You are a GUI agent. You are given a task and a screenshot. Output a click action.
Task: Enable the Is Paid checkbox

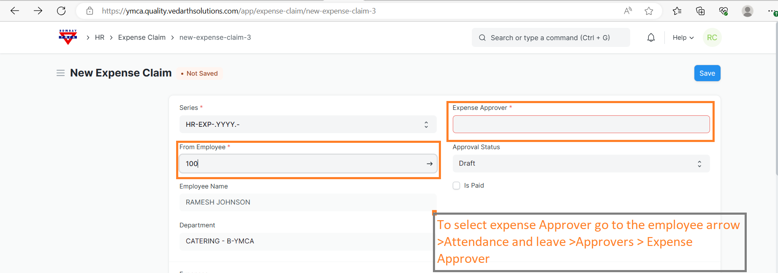[x=456, y=186]
